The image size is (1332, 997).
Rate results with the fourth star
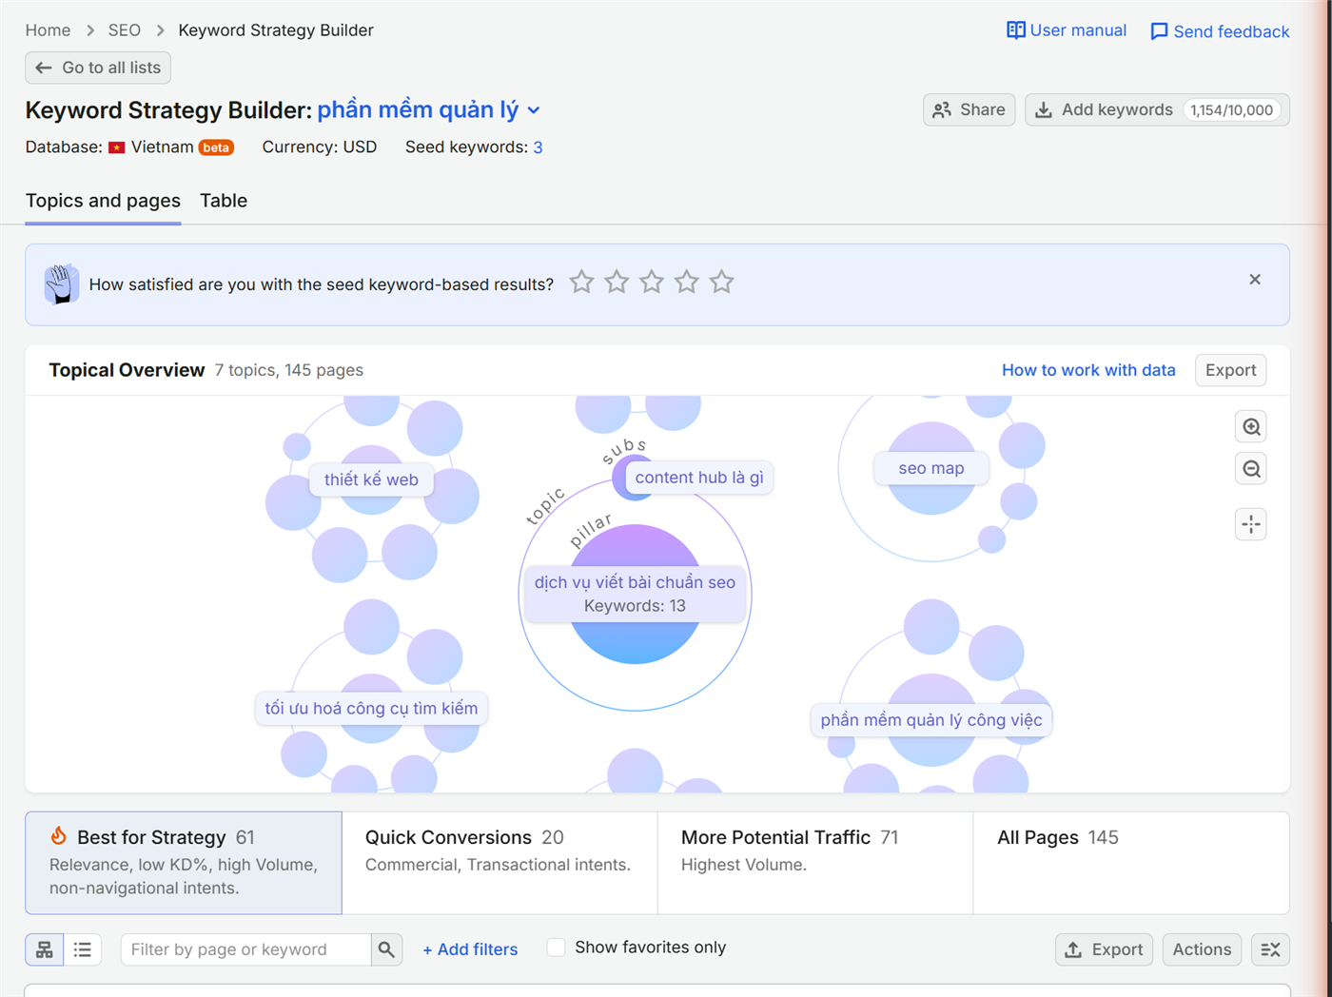(x=687, y=283)
